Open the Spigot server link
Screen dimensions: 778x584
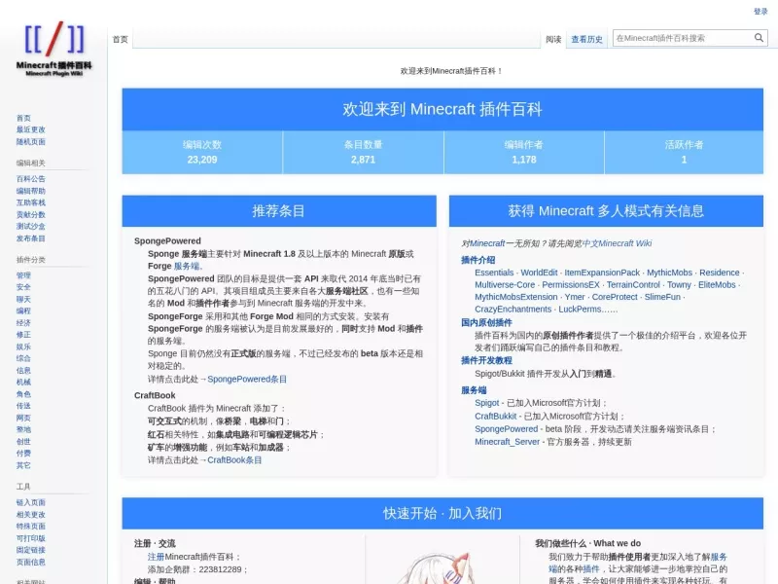pyautogui.click(x=487, y=403)
